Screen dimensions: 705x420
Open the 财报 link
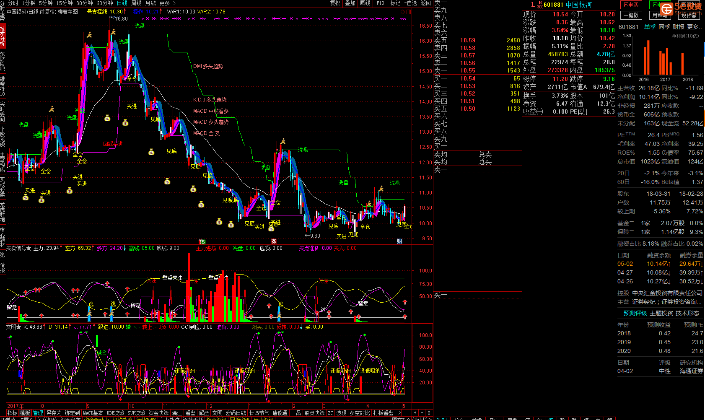click(x=679, y=27)
